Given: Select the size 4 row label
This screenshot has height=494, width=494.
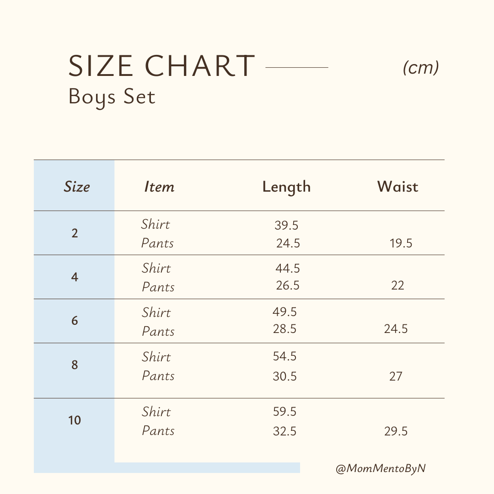Looking at the screenshot, I should coord(75,277).
